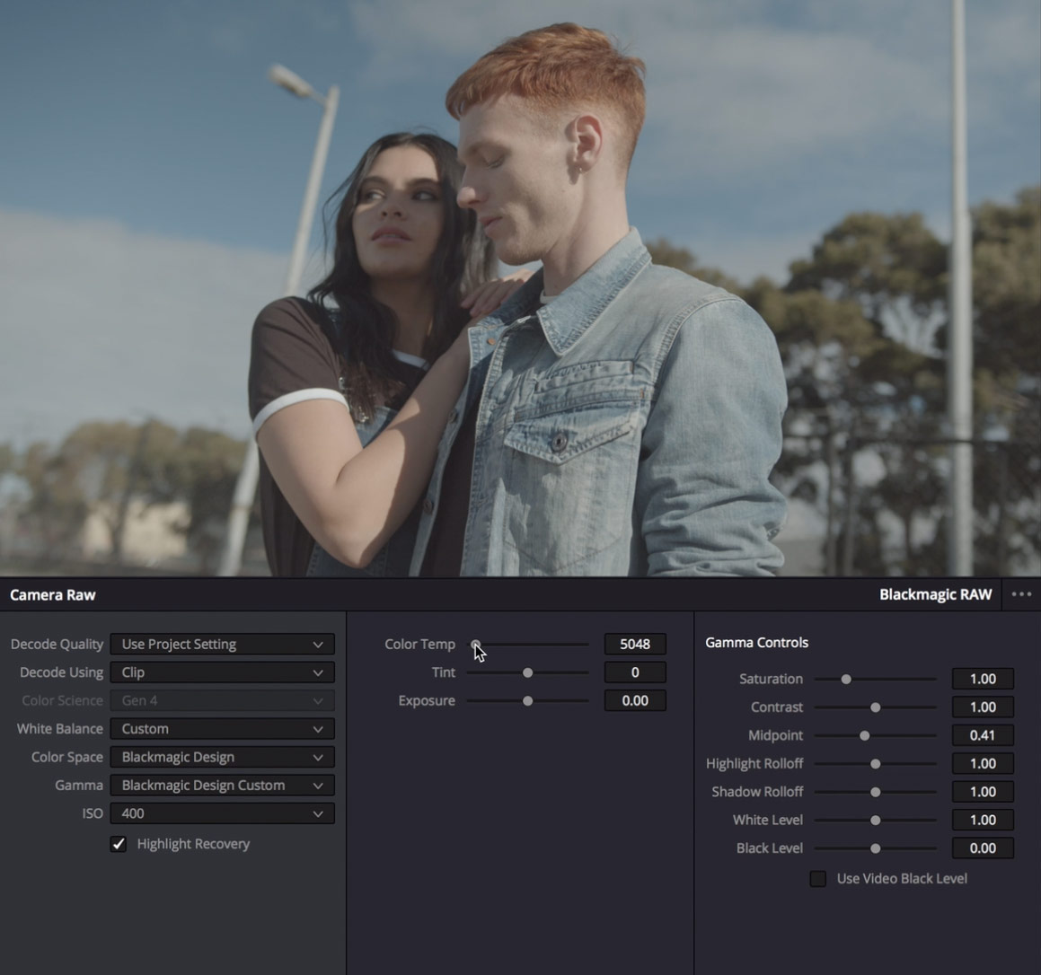Click the Saturation slider handle
1041x975 pixels.
coord(846,680)
